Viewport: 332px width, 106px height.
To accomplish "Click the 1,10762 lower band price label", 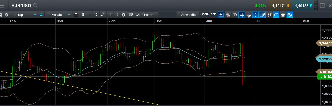I will click(x=324, y=72).
